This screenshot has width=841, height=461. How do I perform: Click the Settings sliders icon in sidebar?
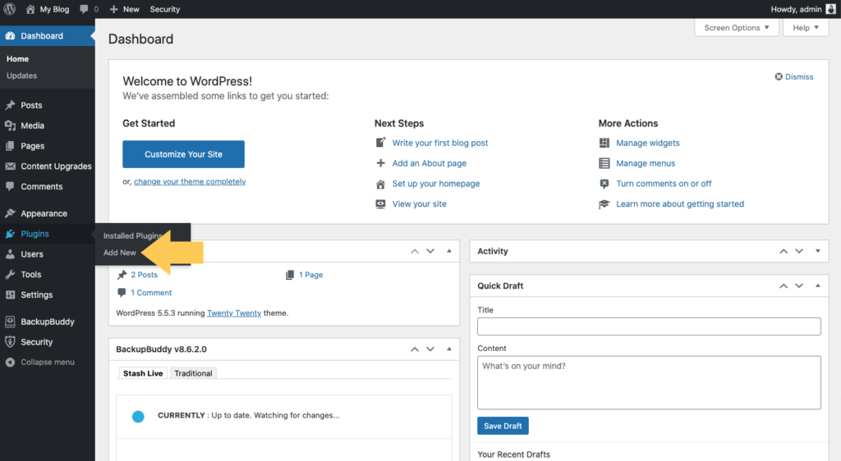10,295
